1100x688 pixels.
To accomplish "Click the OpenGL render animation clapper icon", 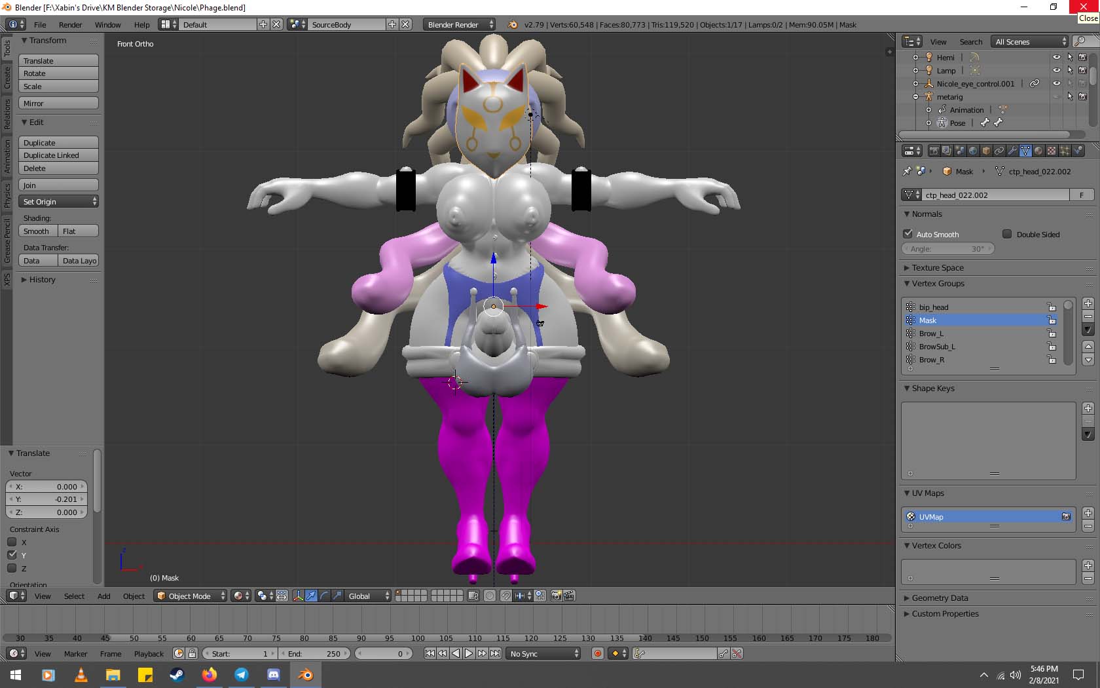I will pyautogui.click(x=569, y=596).
